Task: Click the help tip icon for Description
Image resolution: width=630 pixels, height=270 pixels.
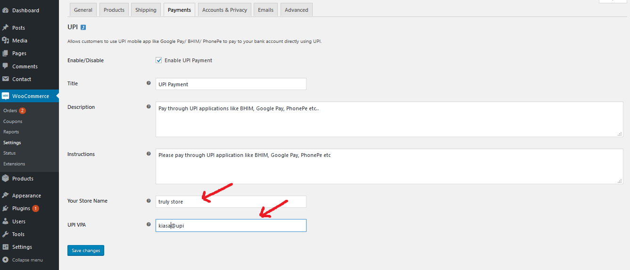Action: coord(149,107)
